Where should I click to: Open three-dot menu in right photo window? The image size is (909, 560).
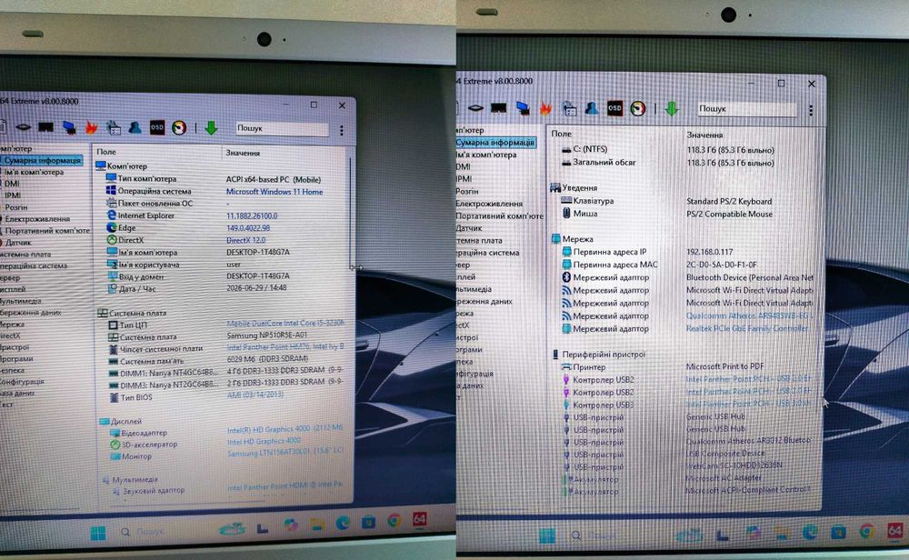[x=811, y=110]
